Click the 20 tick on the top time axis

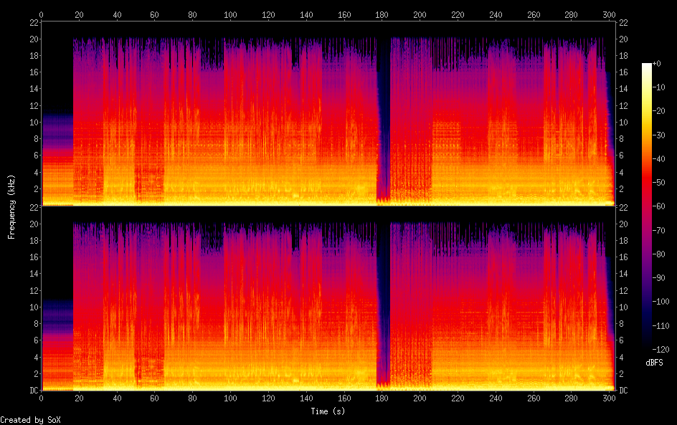point(79,14)
